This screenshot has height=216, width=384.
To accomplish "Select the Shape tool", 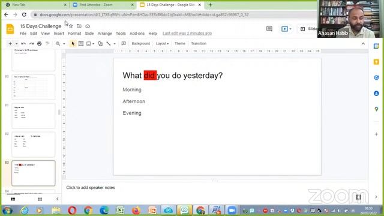I will (100, 44).
